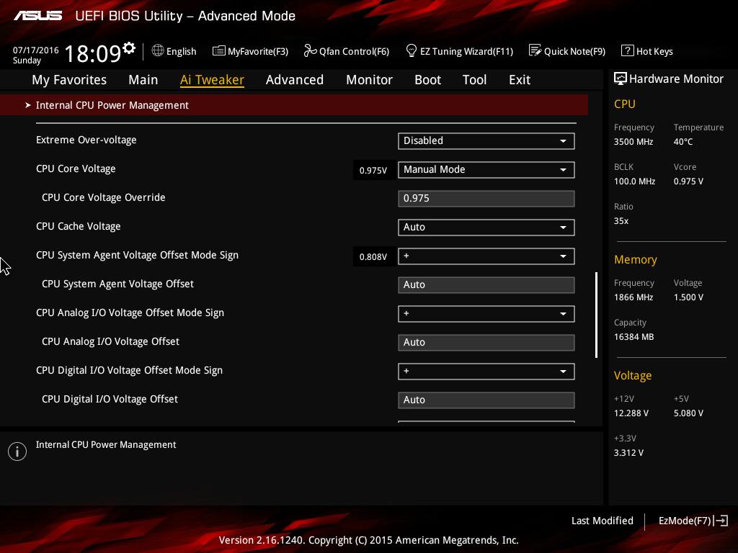Click Last Modified button

[x=602, y=521]
